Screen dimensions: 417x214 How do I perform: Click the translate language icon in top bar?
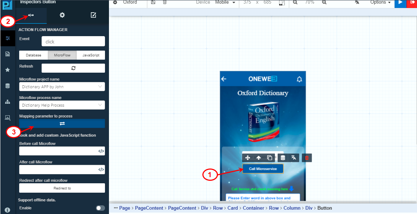click(357, 2)
